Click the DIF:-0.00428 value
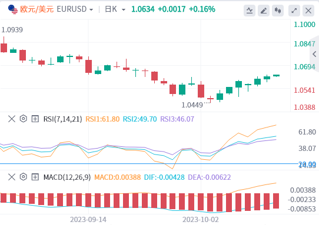The width and height of the screenshot is (319, 225). (x=164, y=177)
